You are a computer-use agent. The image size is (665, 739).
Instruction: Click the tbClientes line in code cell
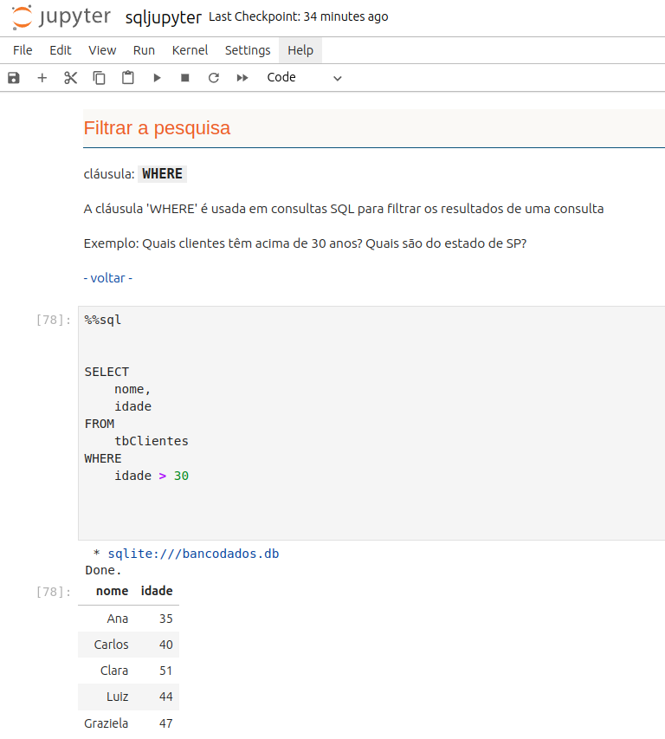[x=152, y=441]
